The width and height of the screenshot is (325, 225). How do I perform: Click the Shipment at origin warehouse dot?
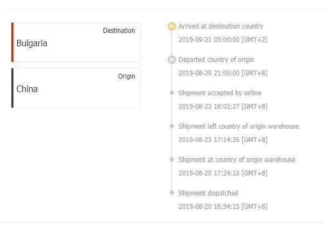pos(172,160)
